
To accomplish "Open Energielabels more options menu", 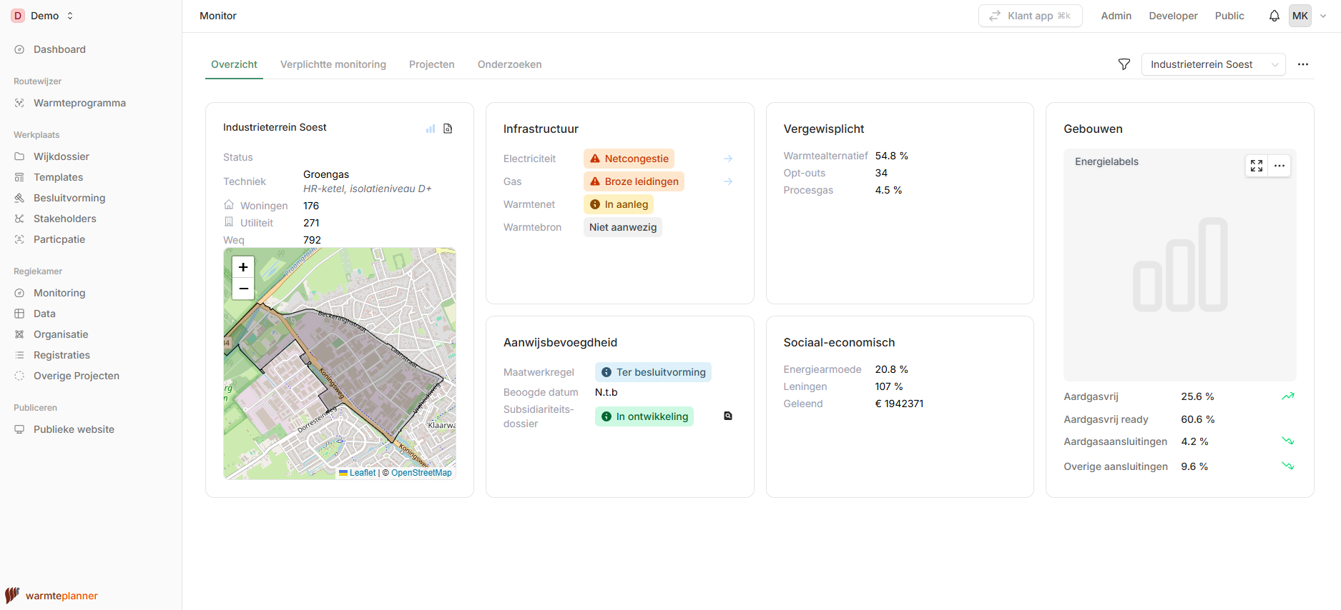I will point(1279,166).
